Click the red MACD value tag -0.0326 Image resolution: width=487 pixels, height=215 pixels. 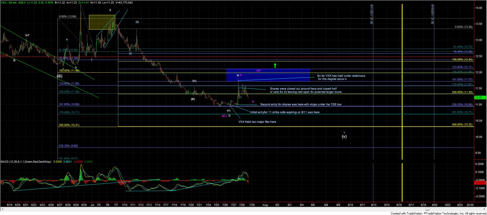pos(480,182)
